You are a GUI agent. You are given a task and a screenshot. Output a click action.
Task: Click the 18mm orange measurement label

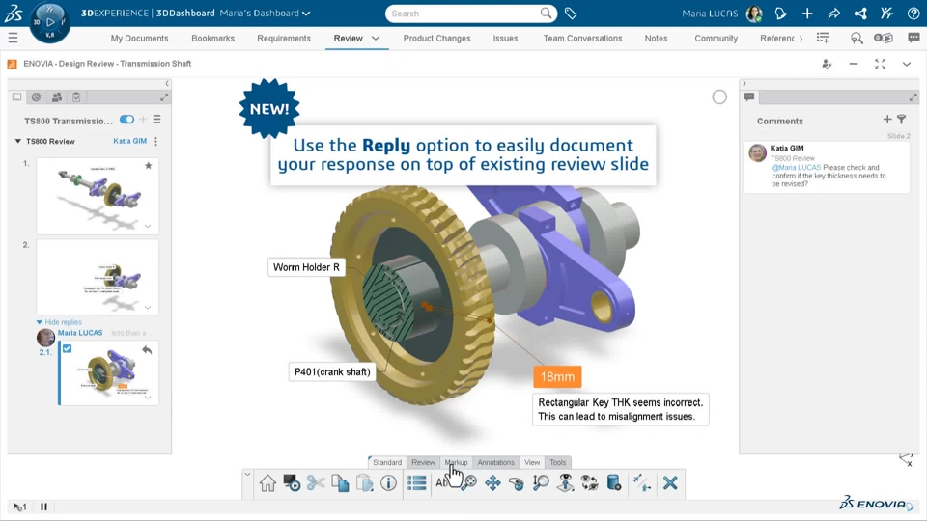pyautogui.click(x=557, y=377)
